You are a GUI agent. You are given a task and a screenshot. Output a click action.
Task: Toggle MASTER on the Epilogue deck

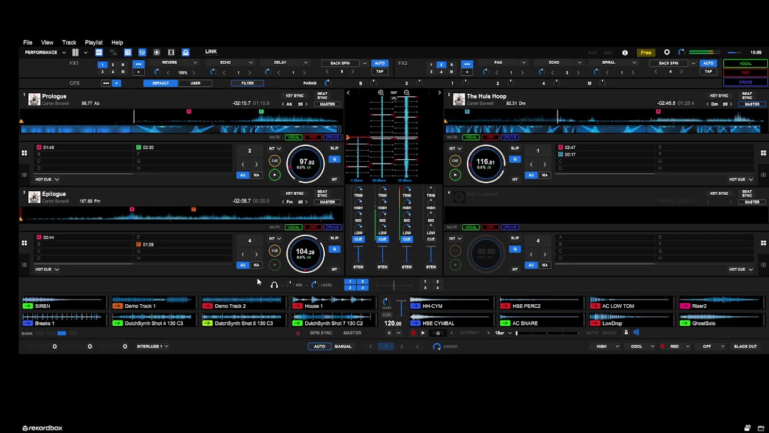pos(327,202)
